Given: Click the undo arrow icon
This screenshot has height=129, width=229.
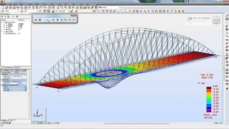Looking at the screenshot, I should click(x=41, y=7).
